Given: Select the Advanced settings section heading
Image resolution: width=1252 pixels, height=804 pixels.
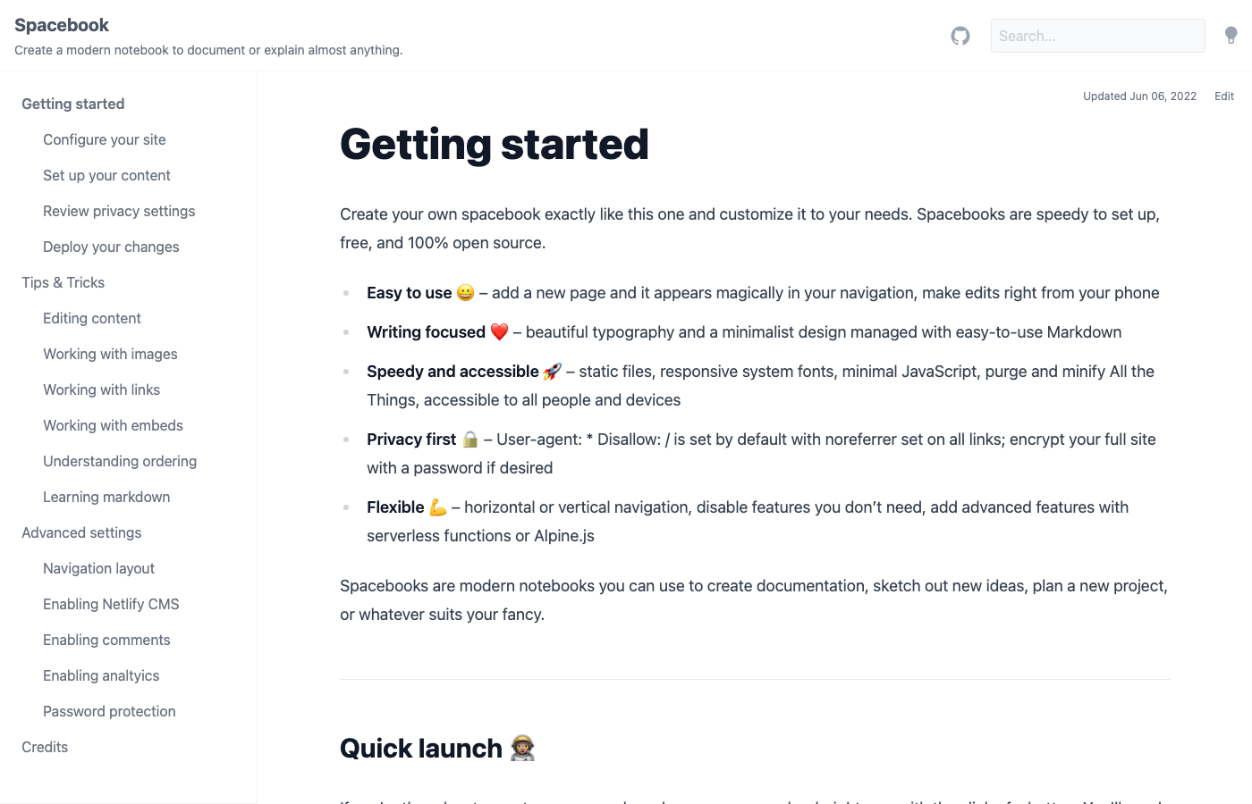Looking at the screenshot, I should 81,532.
